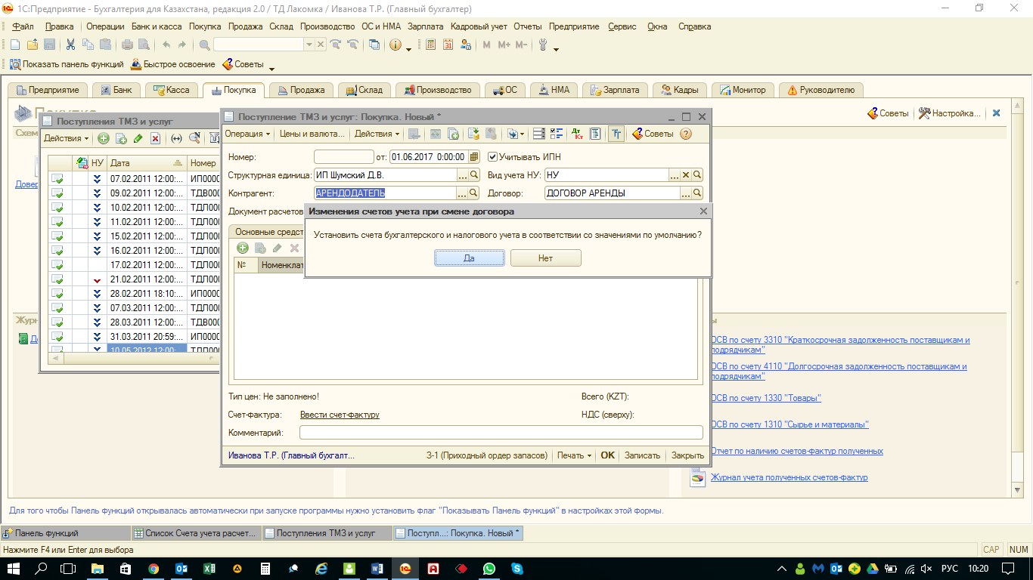The height and width of the screenshot is (580, 1033).
Task: Search Структурная единица with magnifier
Action: point(475,175)
